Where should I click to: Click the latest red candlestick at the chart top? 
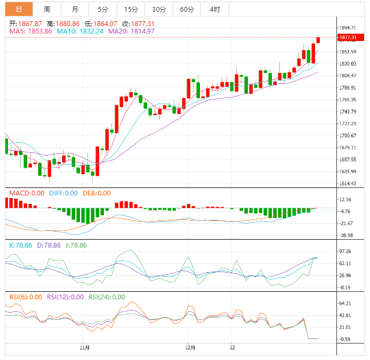tap(318, 40)
